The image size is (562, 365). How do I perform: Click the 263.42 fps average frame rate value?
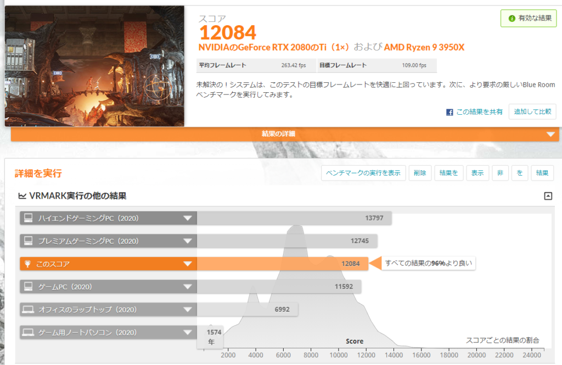(x=294, y=65)
